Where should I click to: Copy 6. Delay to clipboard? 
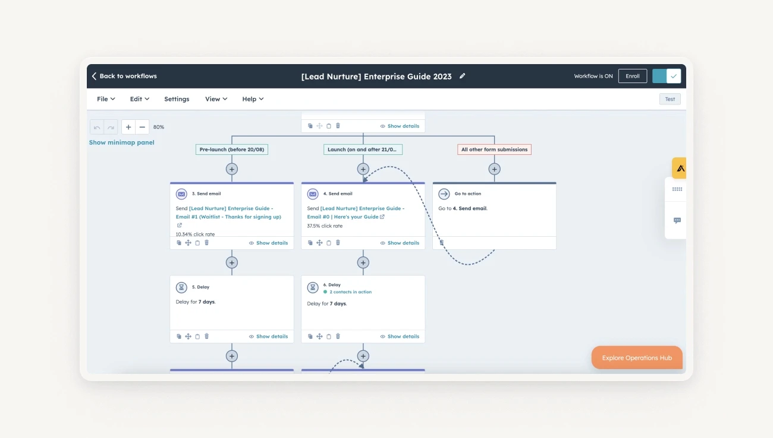(x=329, y=337)
